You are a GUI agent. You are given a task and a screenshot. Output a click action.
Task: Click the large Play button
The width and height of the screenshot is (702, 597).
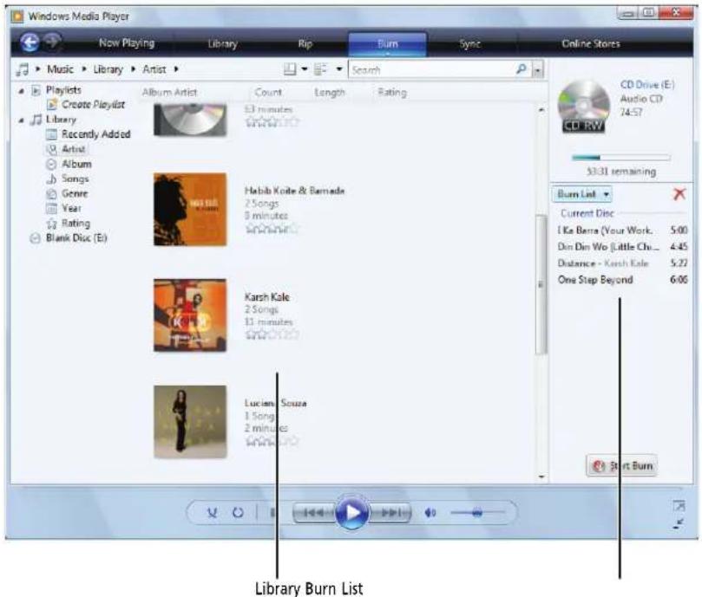[352, 512]
